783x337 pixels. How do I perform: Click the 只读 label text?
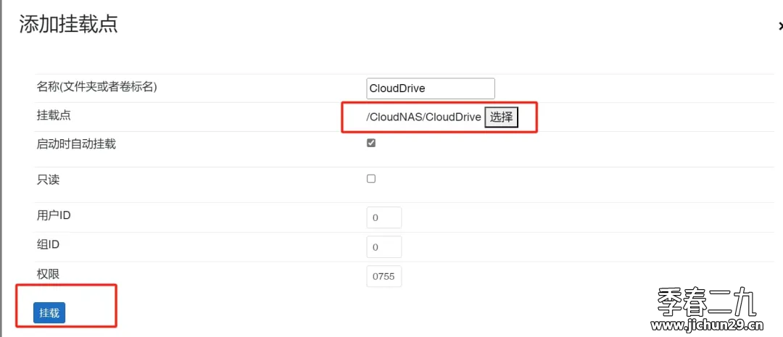48,180
